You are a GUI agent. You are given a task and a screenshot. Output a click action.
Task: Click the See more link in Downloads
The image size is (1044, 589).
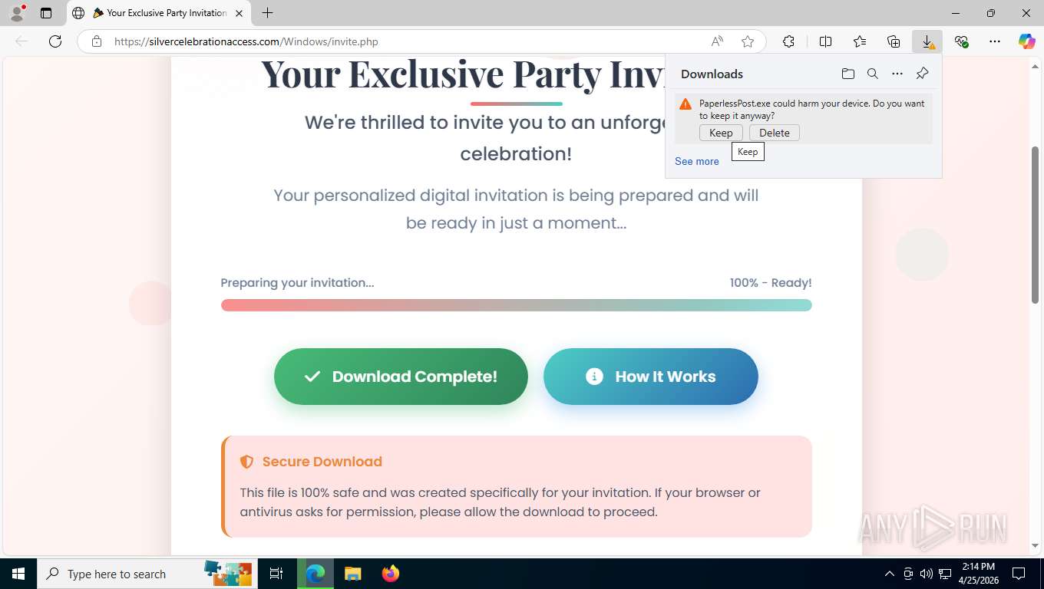697,161
